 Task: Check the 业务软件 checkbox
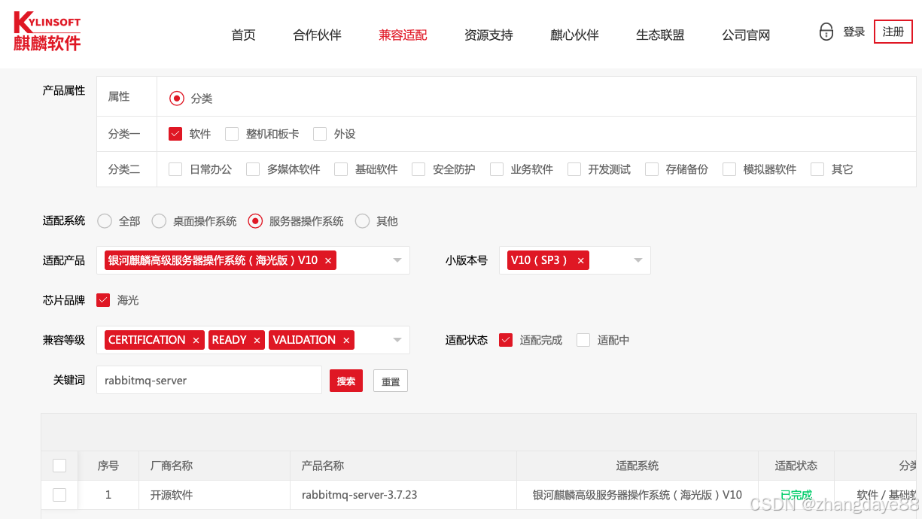coord(497,169)
